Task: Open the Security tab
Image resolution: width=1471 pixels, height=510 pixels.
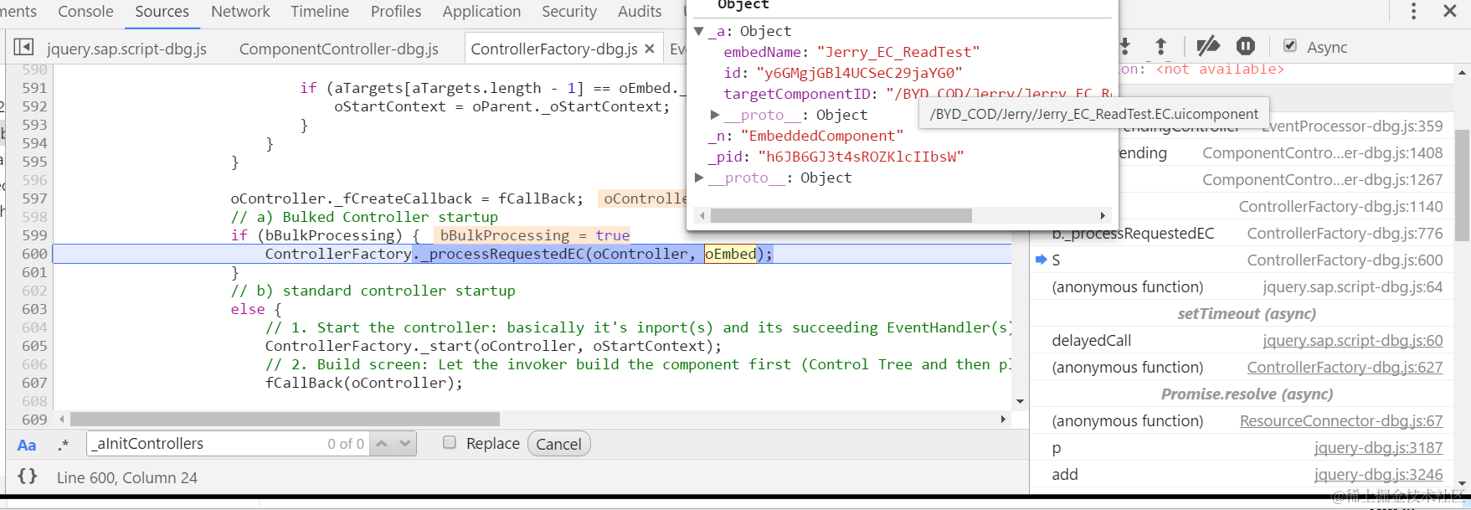Action: coord(569,12)
